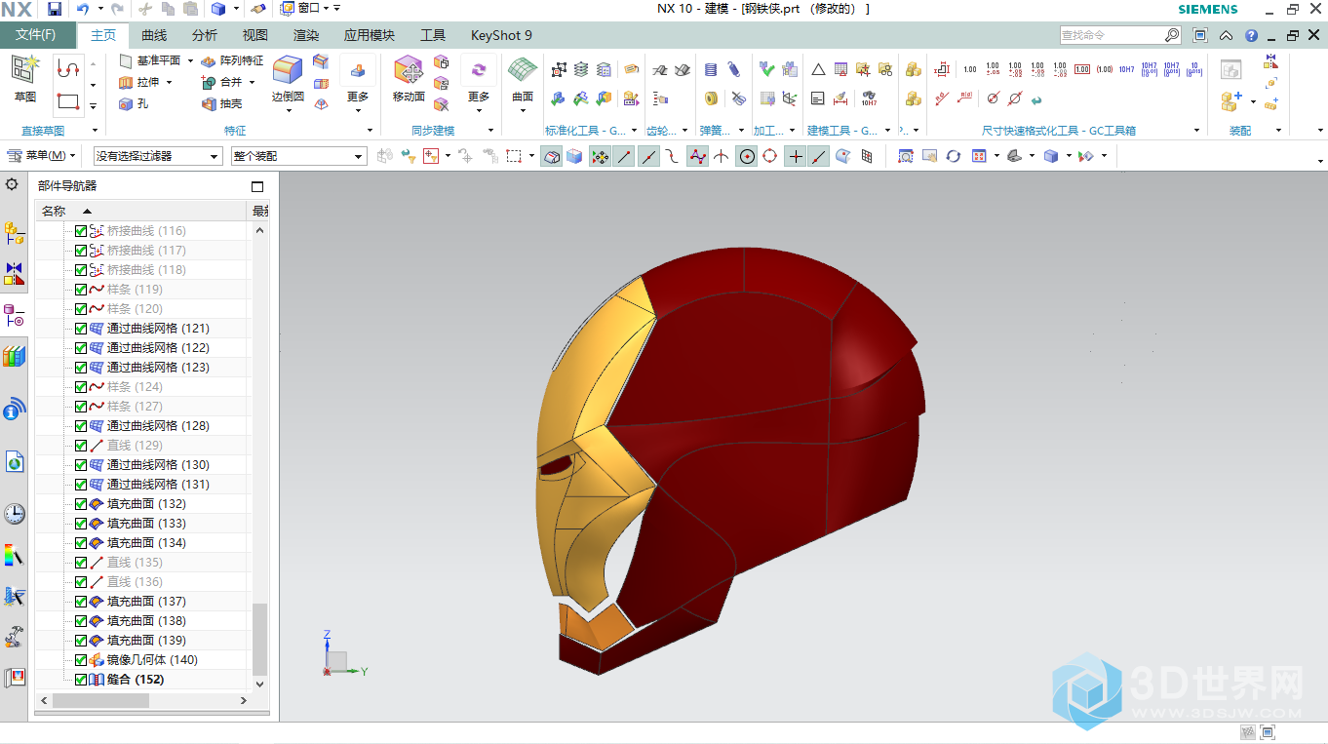Expand the 直接草图 group options arrow
Viewport: 1328px width, 744px height.
95,131
